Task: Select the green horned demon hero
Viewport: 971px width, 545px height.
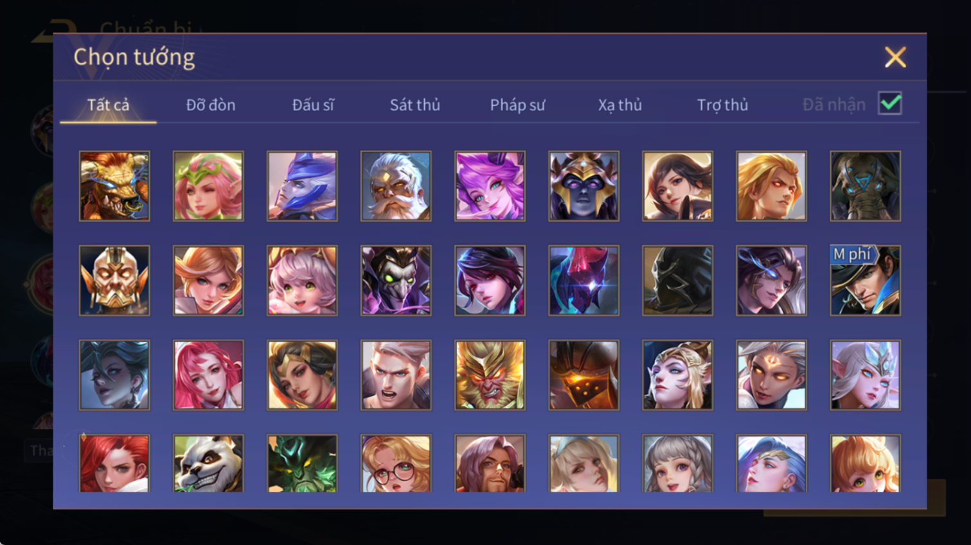Action: click(302, 463)
